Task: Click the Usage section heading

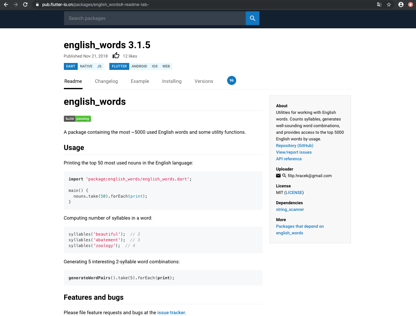Action: (74, 148)
